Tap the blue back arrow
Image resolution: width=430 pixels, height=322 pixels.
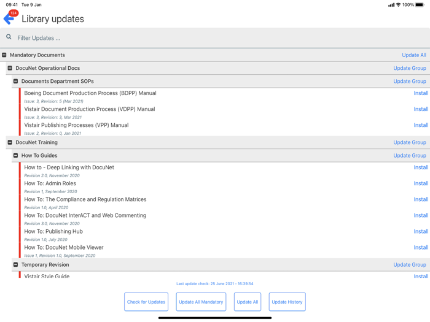(9, 18)
